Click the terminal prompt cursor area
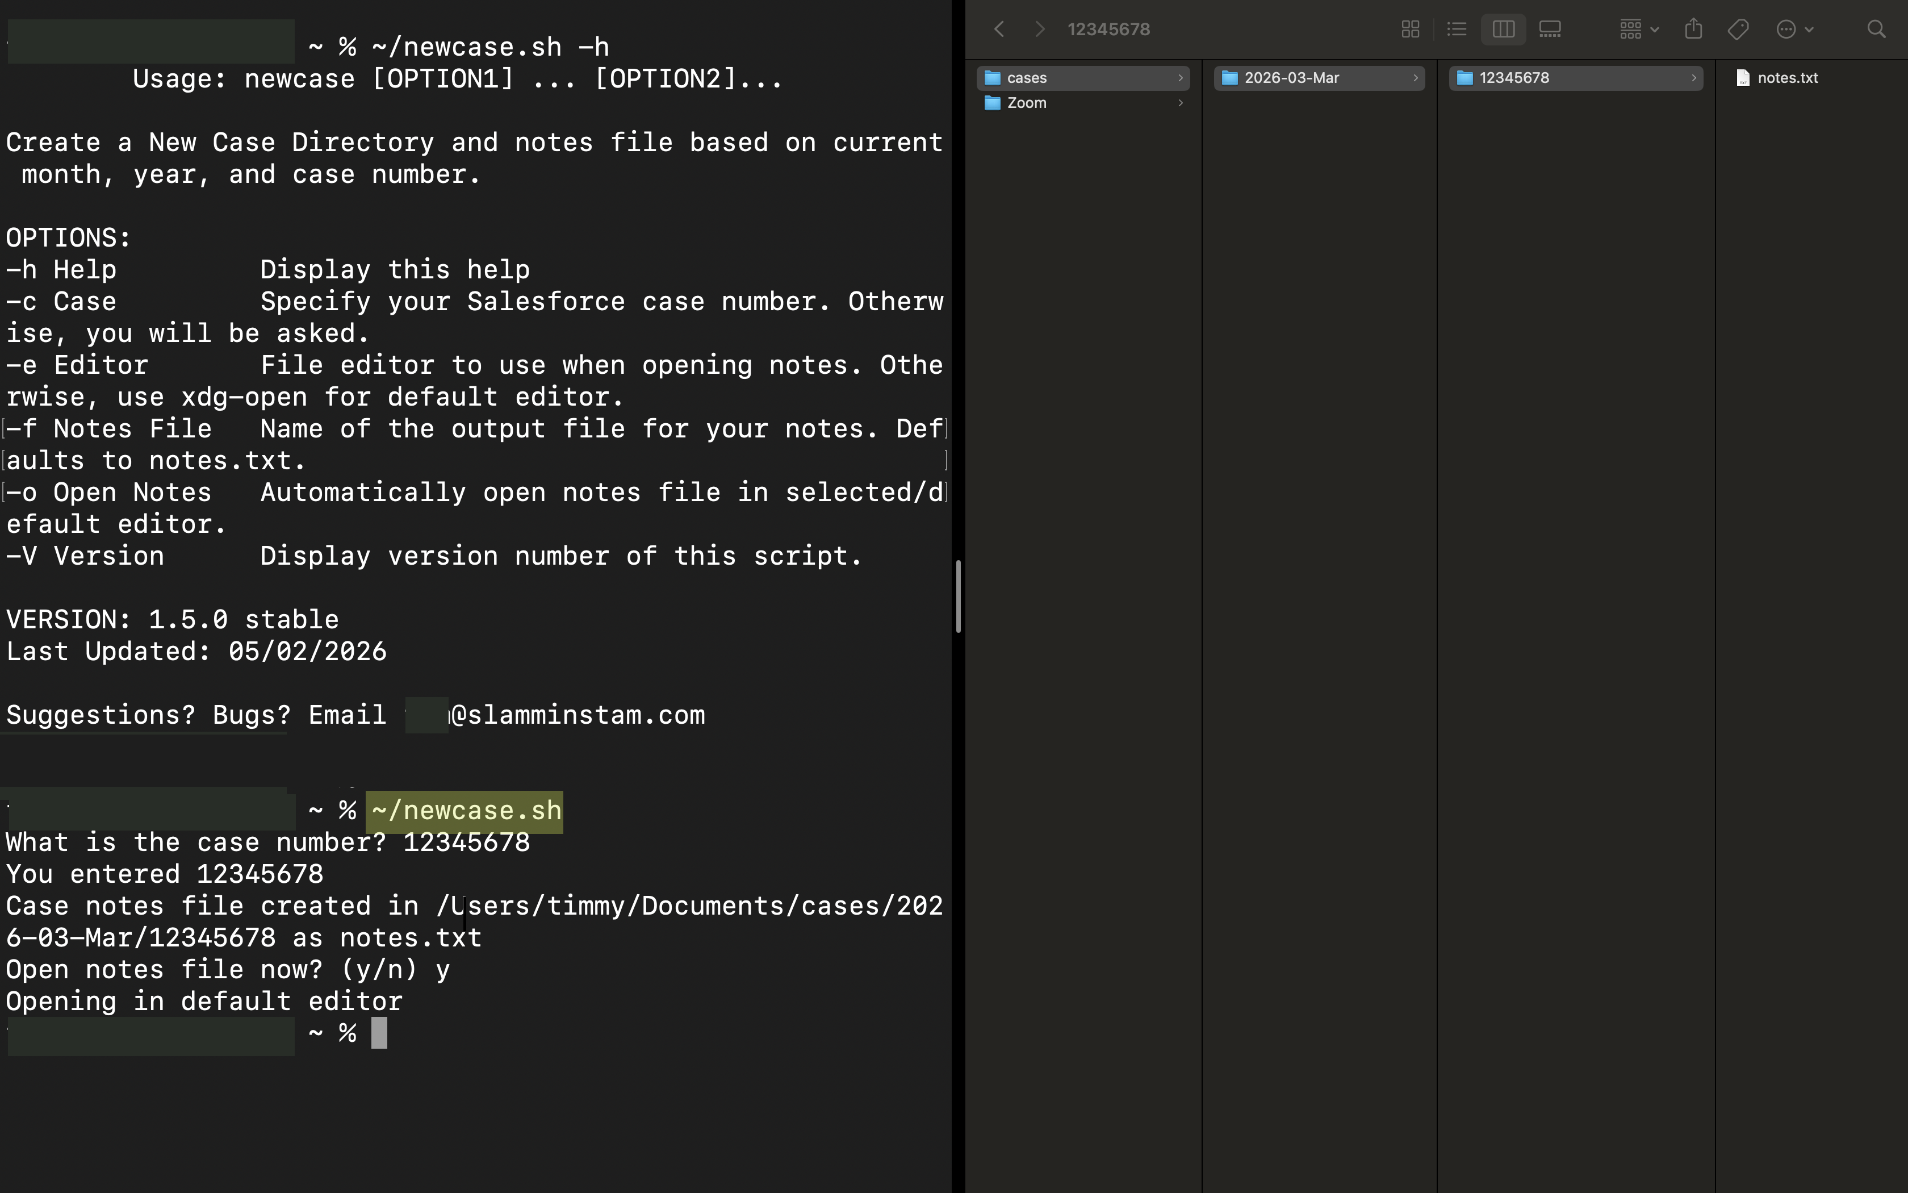Screen dimensions: 1908x1193 click(379, 1033)
